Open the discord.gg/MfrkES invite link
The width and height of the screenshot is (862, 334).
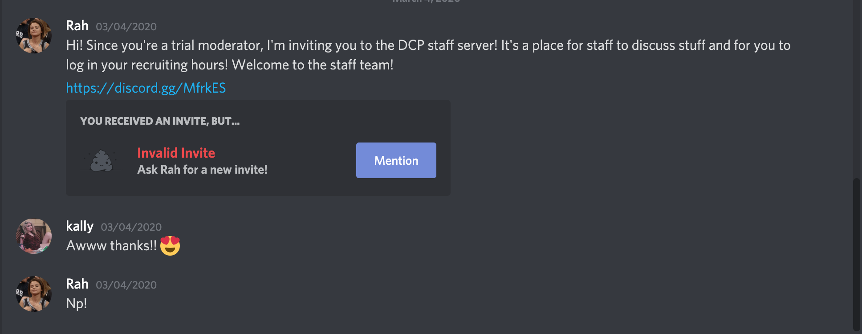tap(146, 88)
